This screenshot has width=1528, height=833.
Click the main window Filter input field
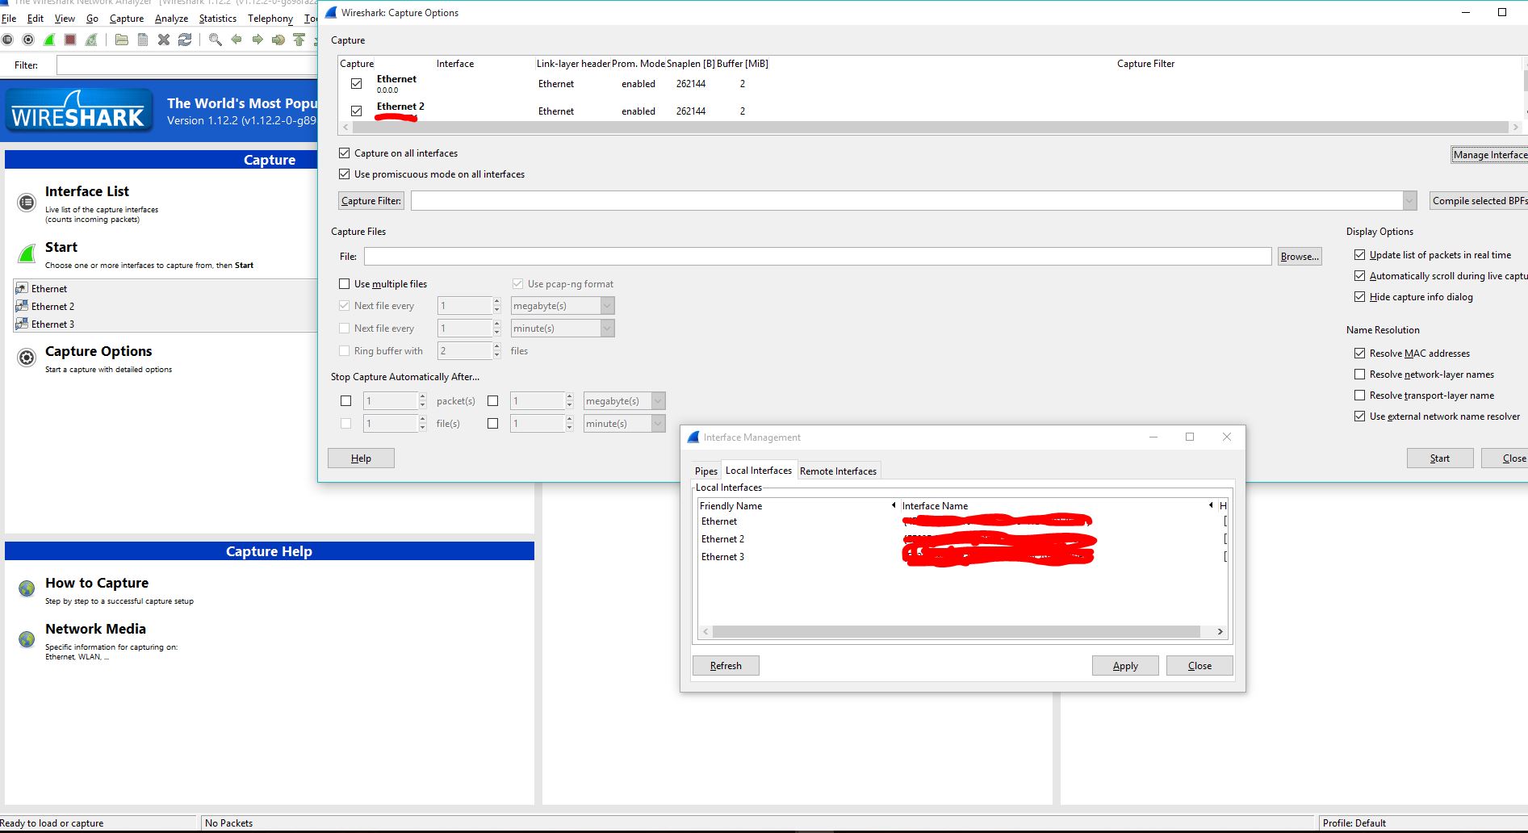point(187,65)
